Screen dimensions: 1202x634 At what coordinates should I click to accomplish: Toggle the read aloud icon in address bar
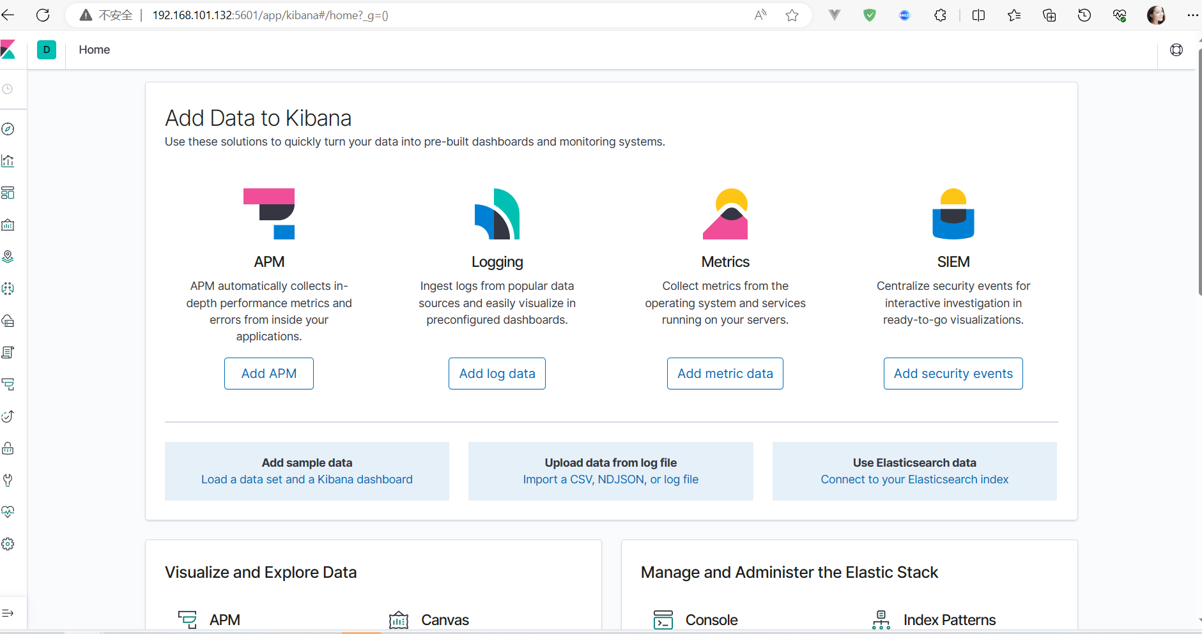[760, 15]
